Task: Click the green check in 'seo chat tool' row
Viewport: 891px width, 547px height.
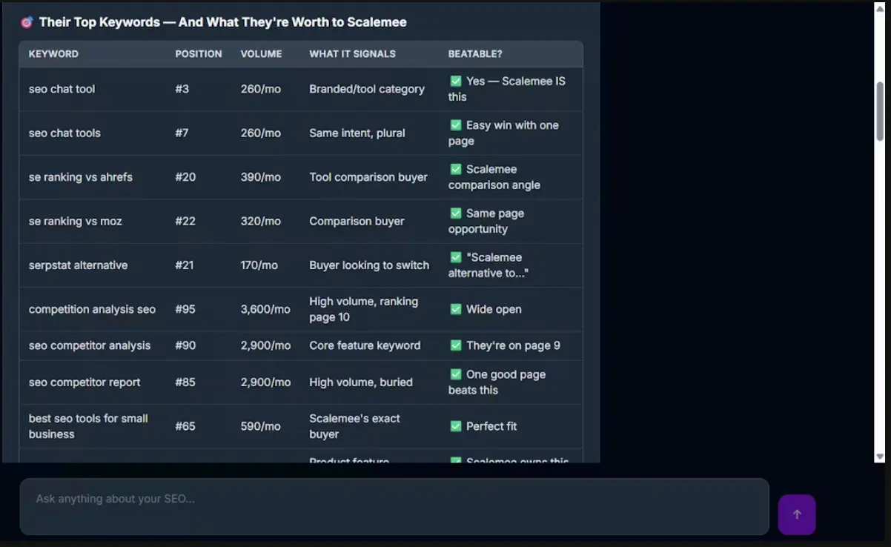Action: tap(456, 81)
